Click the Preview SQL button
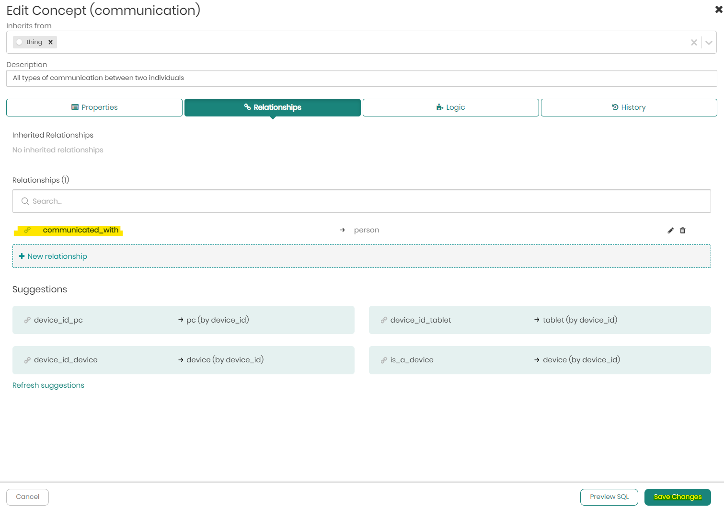This screenshot has width=724, height=509. pyautogui.click(x=609, y=497)
